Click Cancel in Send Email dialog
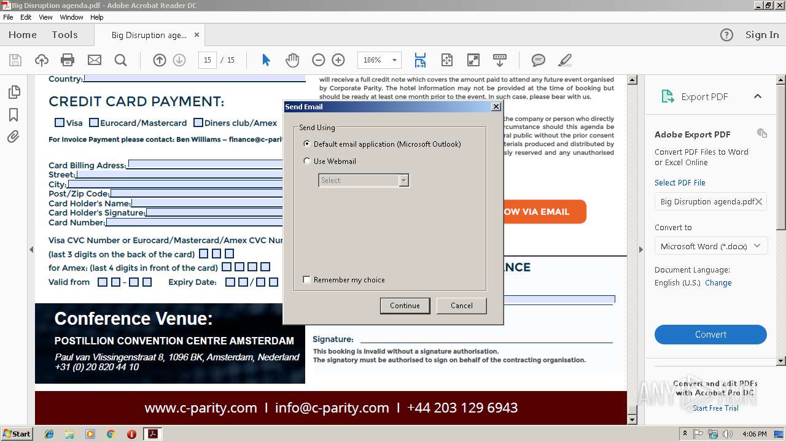The width and height of the screenshot is (786, 442). tap(461, 306)
